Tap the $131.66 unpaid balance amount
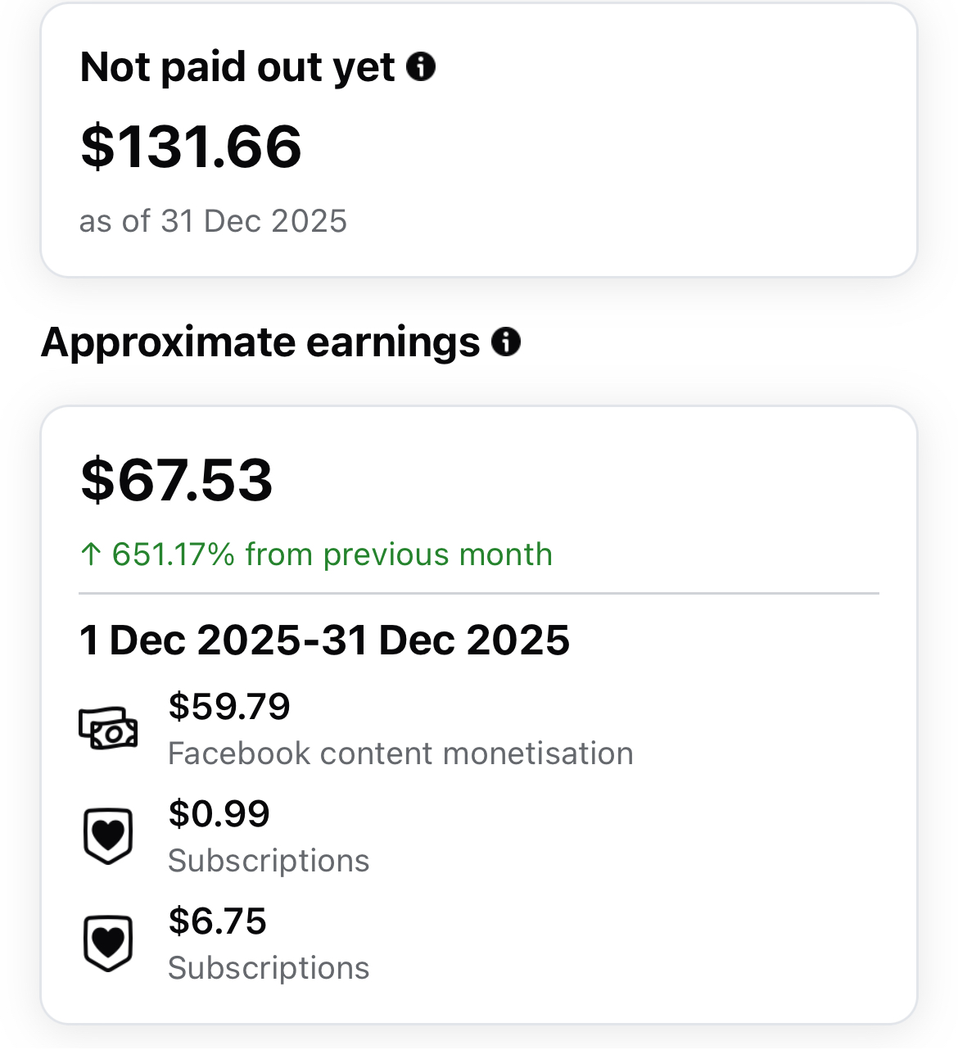The image size is (958, 1059). (x=191, y=147)
